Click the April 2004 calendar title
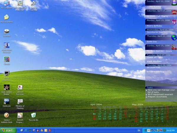Viewport: 177px width, 133px height. coord(96,105)
